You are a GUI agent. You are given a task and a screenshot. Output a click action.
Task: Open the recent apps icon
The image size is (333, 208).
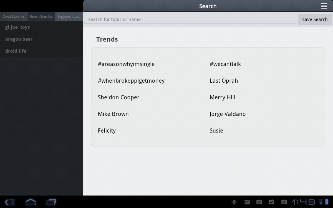pyautogui.click(x=51, y=202)
